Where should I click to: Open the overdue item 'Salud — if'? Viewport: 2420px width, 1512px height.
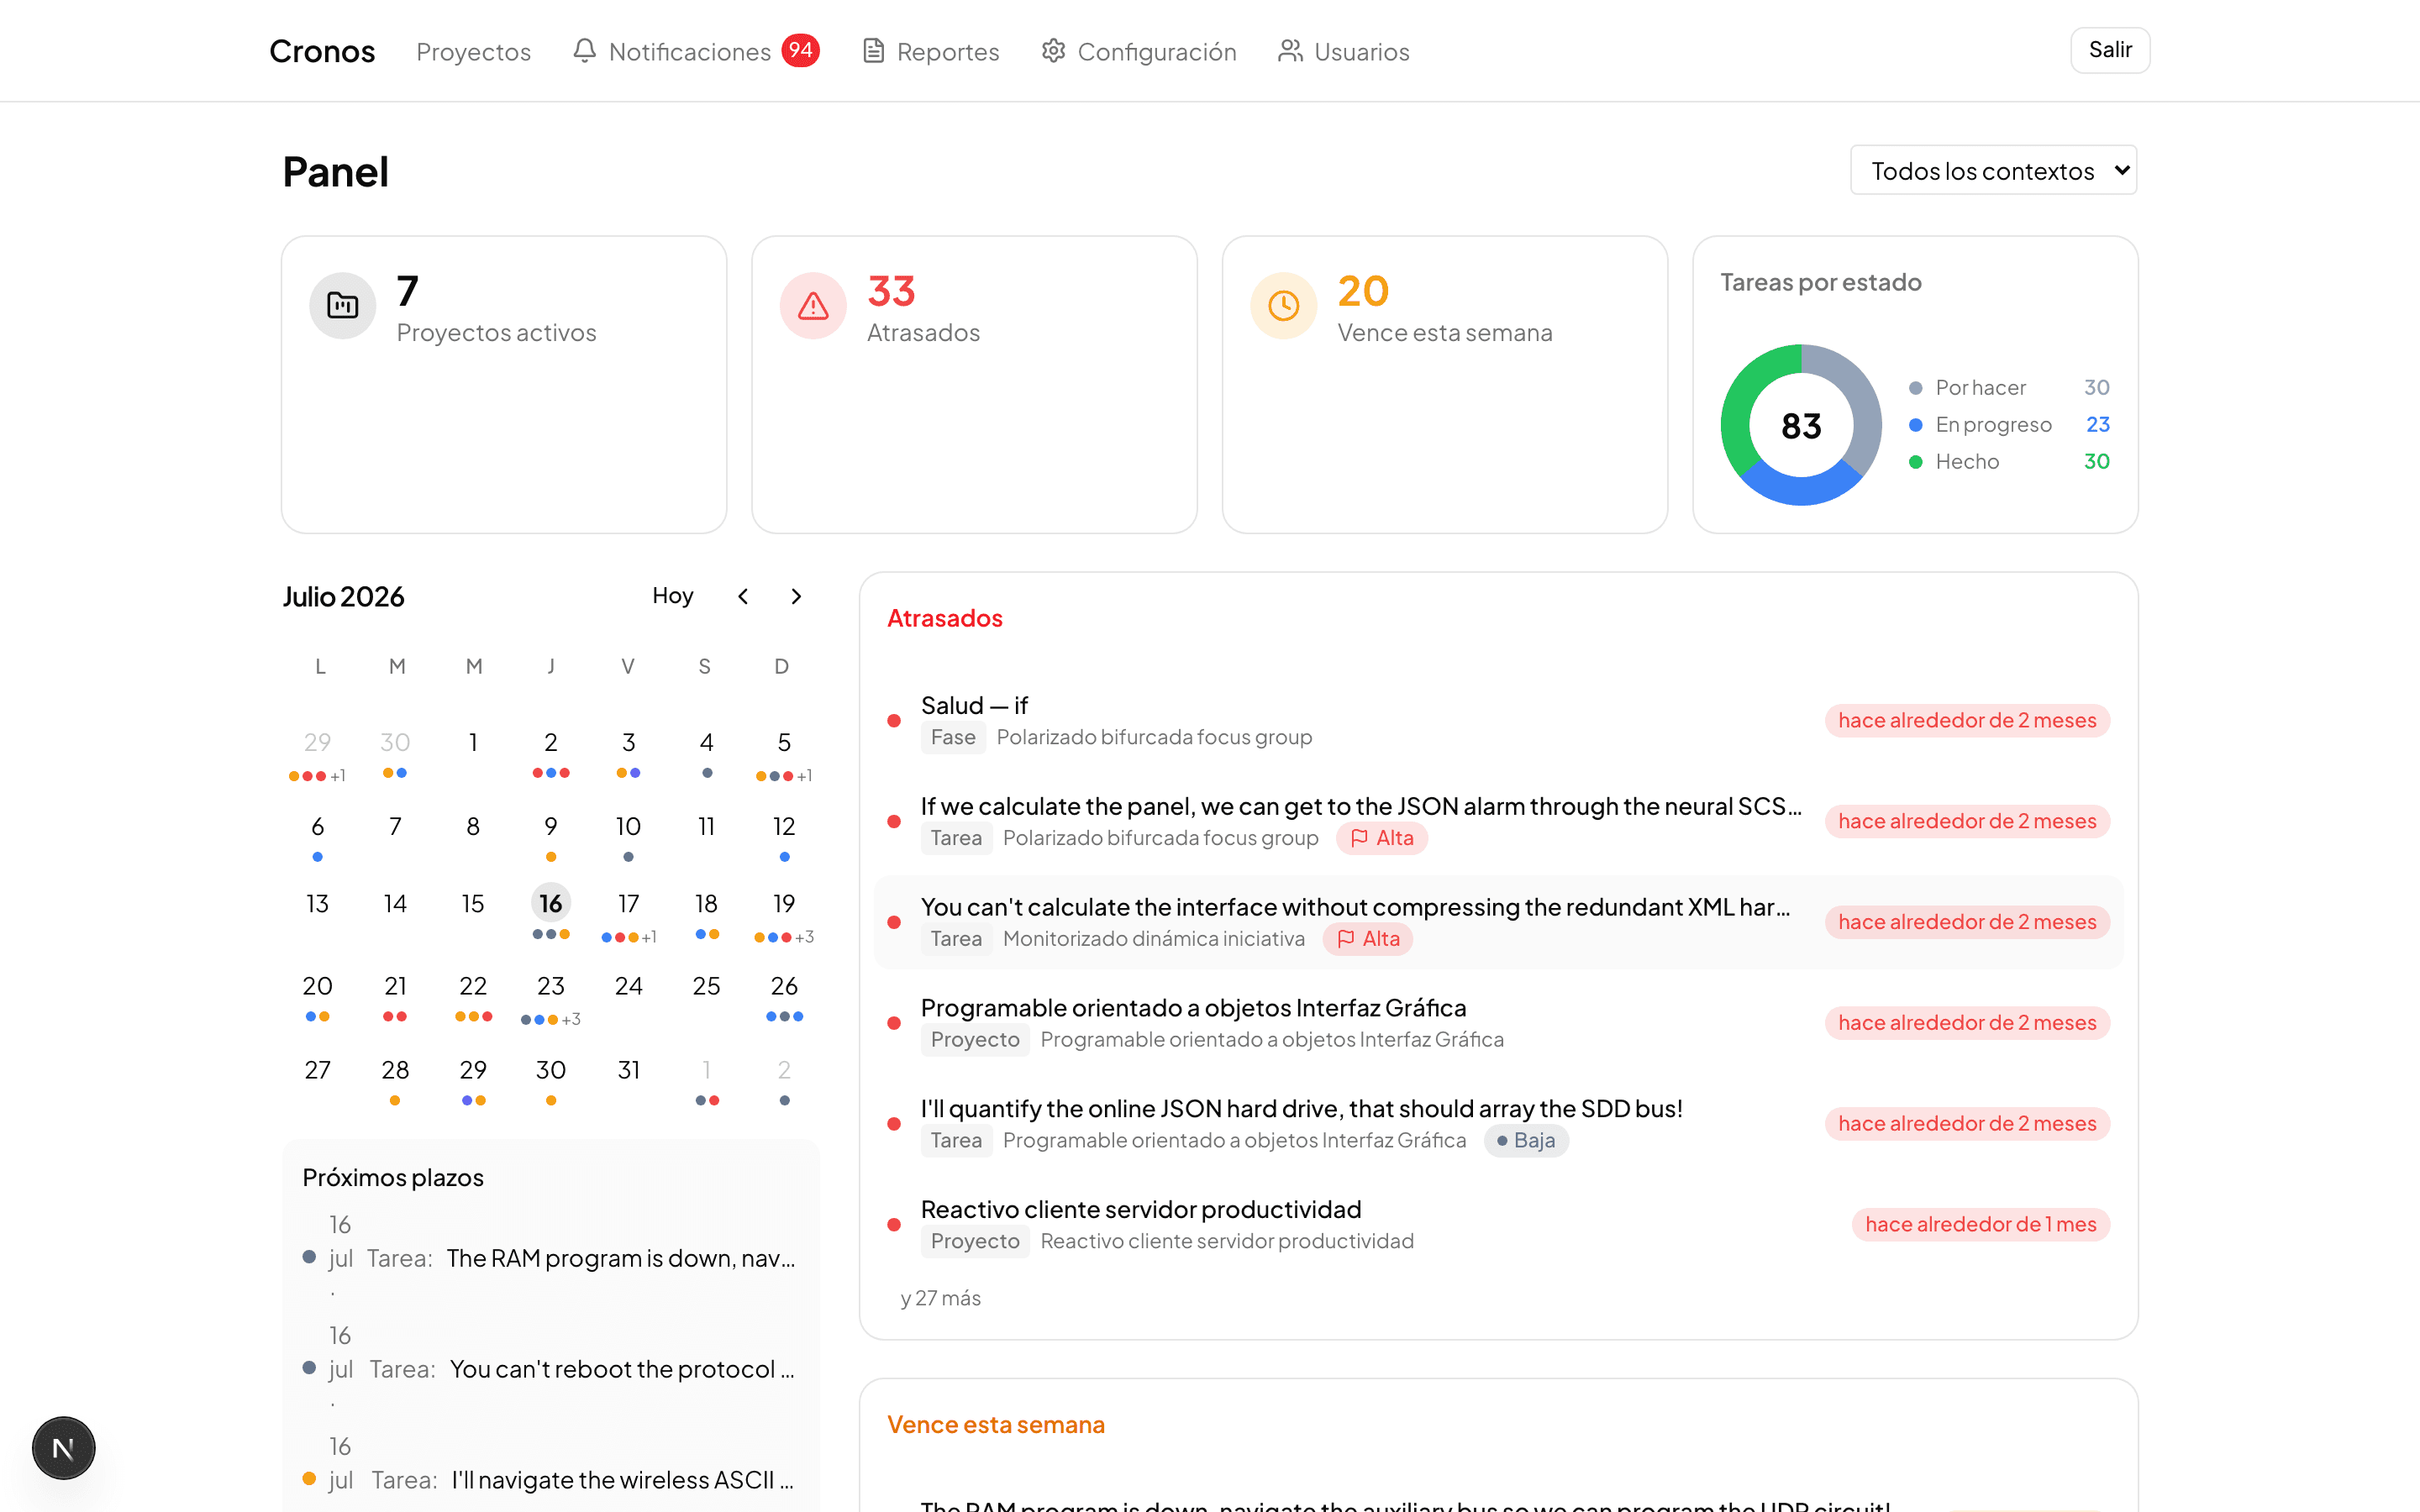1498,721
